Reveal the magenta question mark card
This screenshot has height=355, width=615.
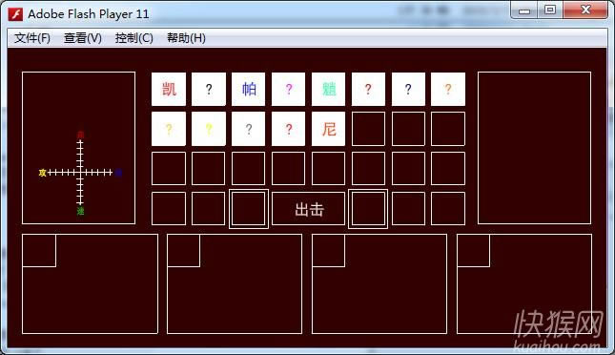[x=288, y=89]
